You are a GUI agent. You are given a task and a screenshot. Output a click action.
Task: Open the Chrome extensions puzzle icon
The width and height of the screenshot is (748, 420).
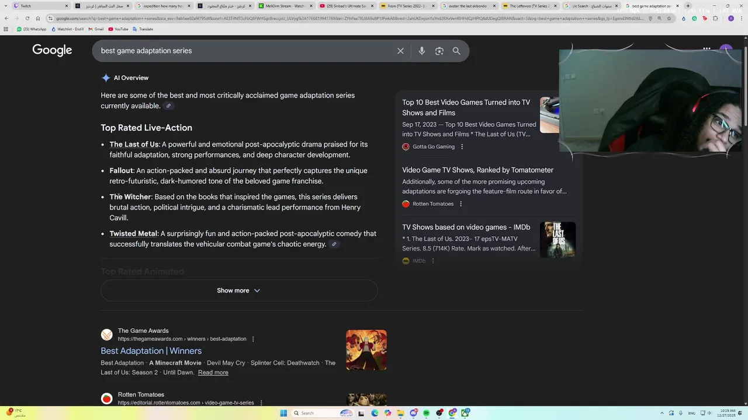coord(715,18)
